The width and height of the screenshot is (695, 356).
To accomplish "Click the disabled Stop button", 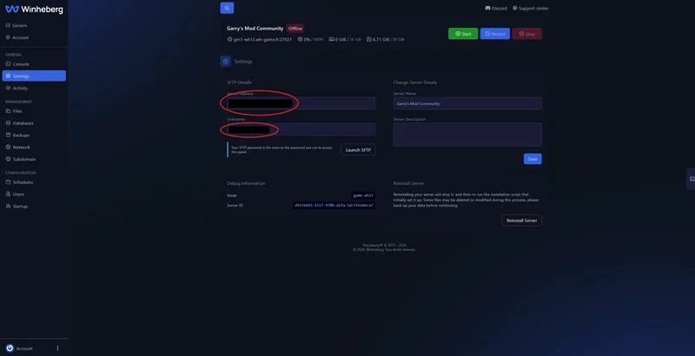I will tap(526, 34).
